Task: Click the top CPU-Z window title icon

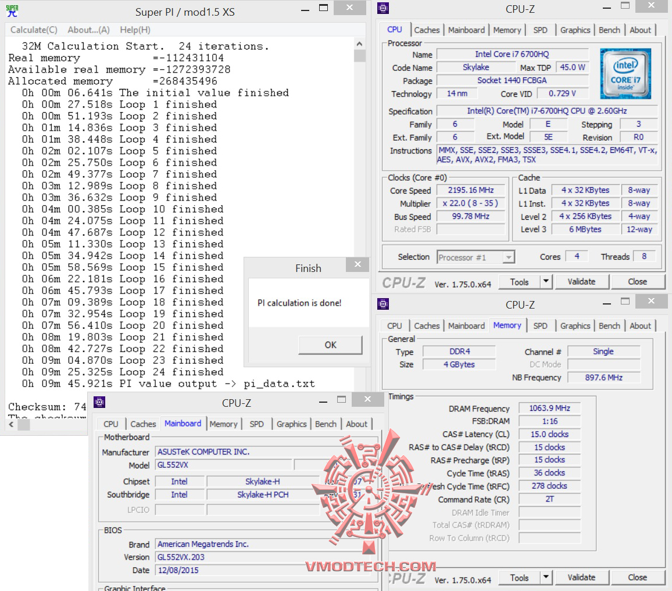Action: point(383,8)
